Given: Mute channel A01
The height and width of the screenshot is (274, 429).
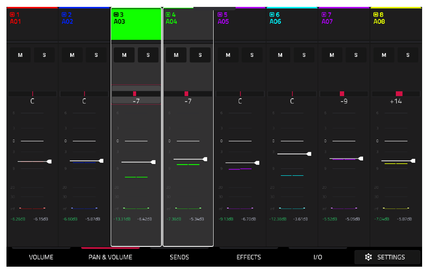Looking at the screenshot, I should coord(20,55).
